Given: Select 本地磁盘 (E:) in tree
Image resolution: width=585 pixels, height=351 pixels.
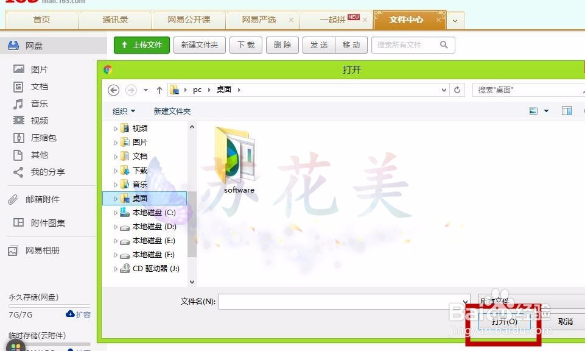Looking at the screenshot, I should click(x=154, y=241).
